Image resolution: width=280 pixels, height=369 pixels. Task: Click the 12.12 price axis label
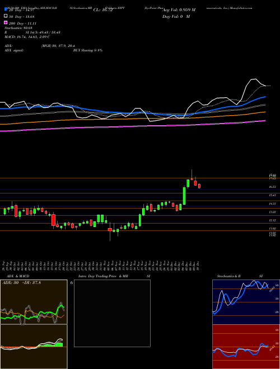[x=273, y=220]
